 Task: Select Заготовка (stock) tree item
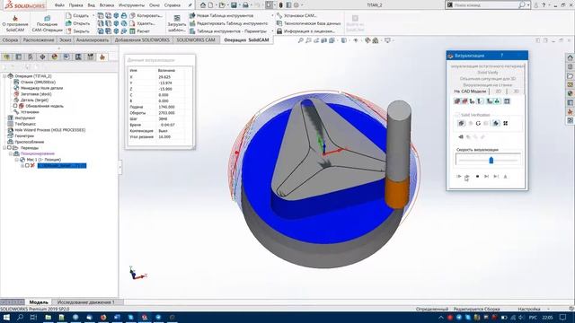point(32,93)
